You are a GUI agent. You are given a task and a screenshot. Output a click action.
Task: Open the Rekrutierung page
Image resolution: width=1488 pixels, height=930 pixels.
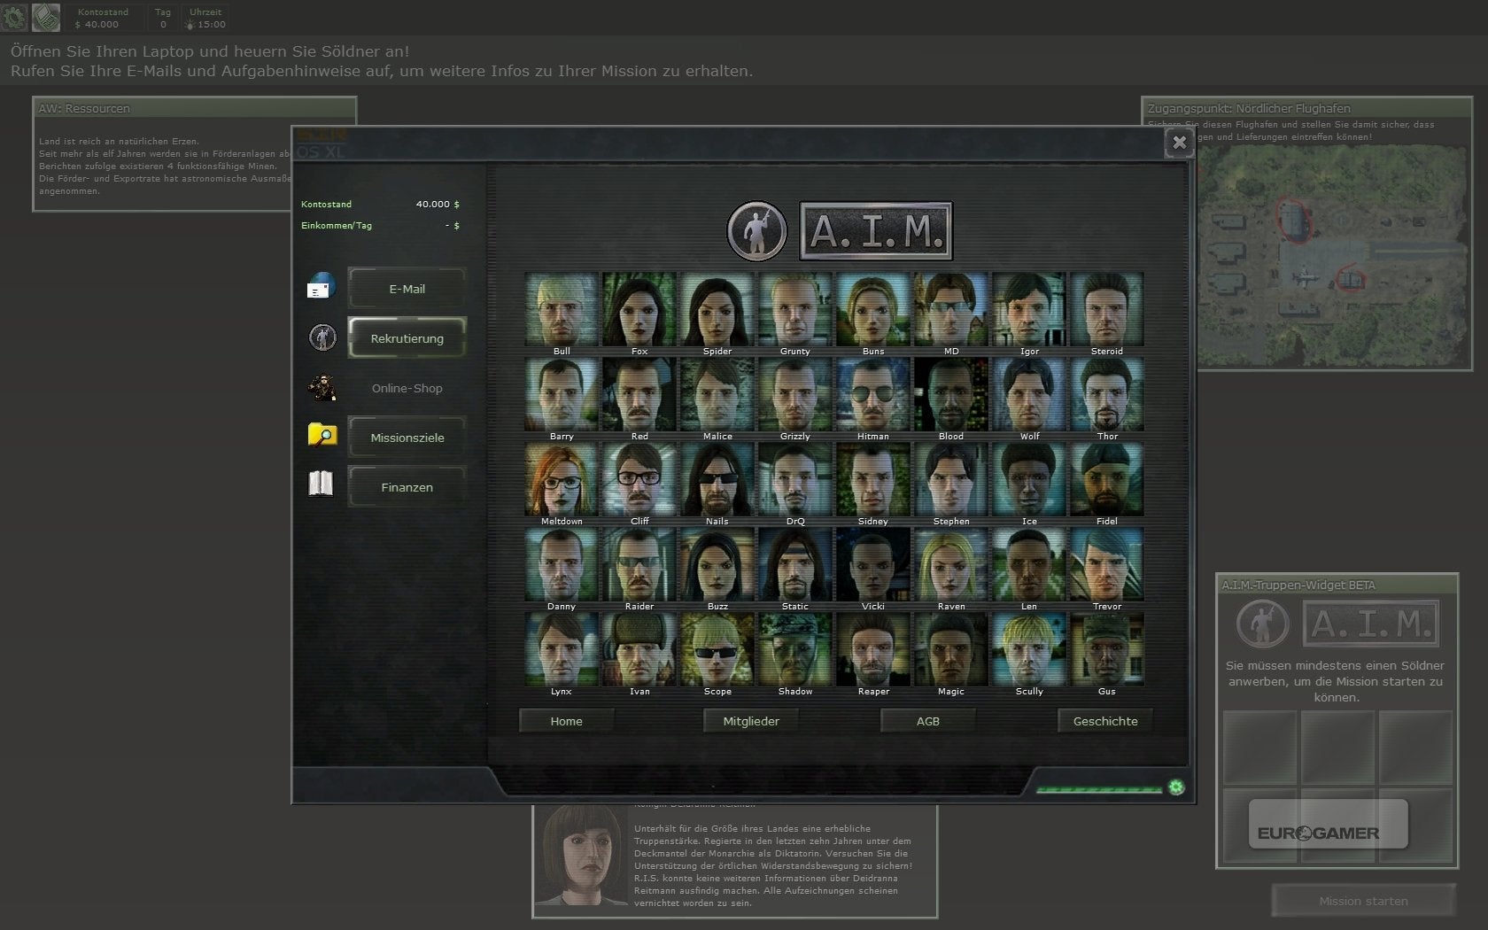[407, 338]
